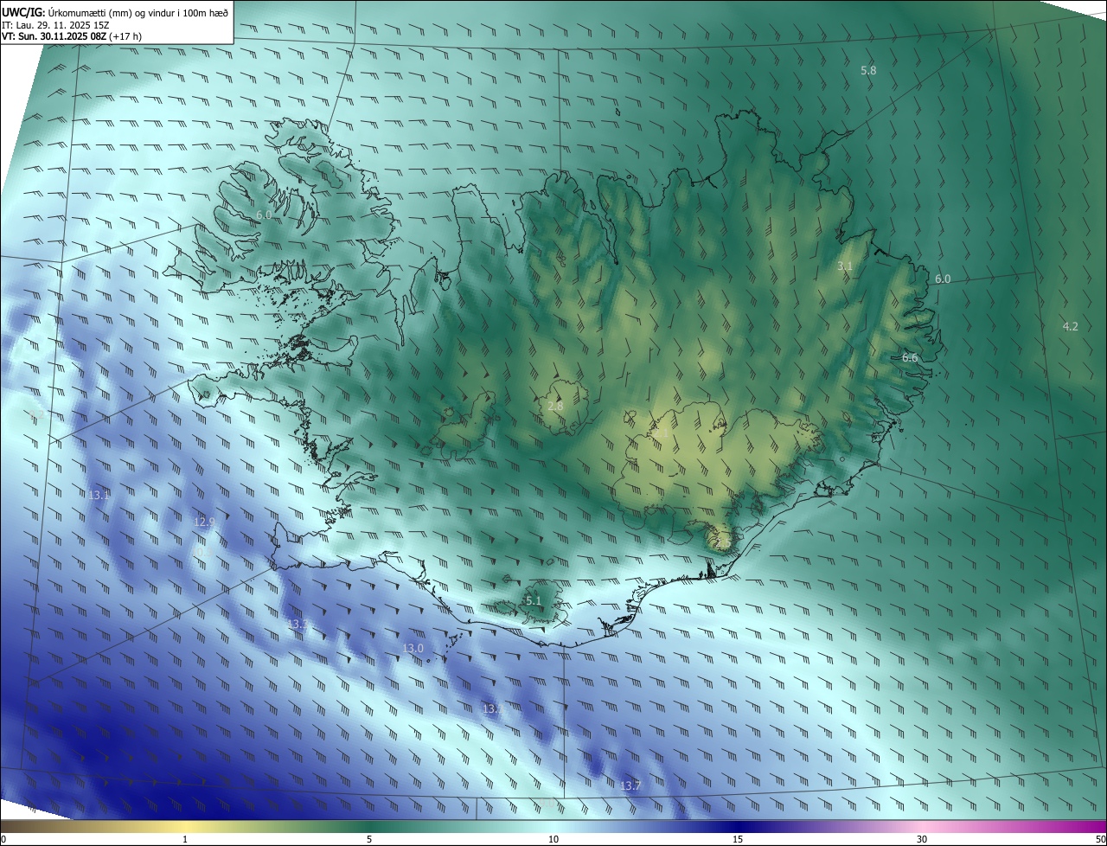
Task: Click the colorbar tick label 10
Action: [553, 839]
